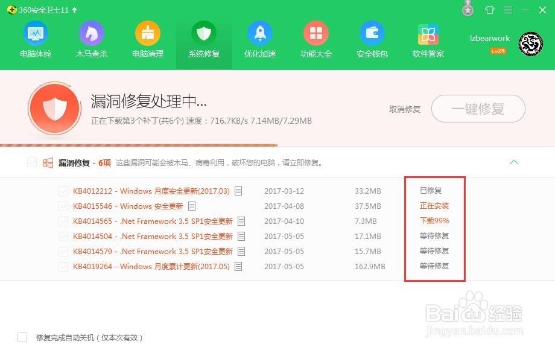Select the 系统修复 shield icon
Viewport: 555px width, 350px height.
(x=204, y=34)
